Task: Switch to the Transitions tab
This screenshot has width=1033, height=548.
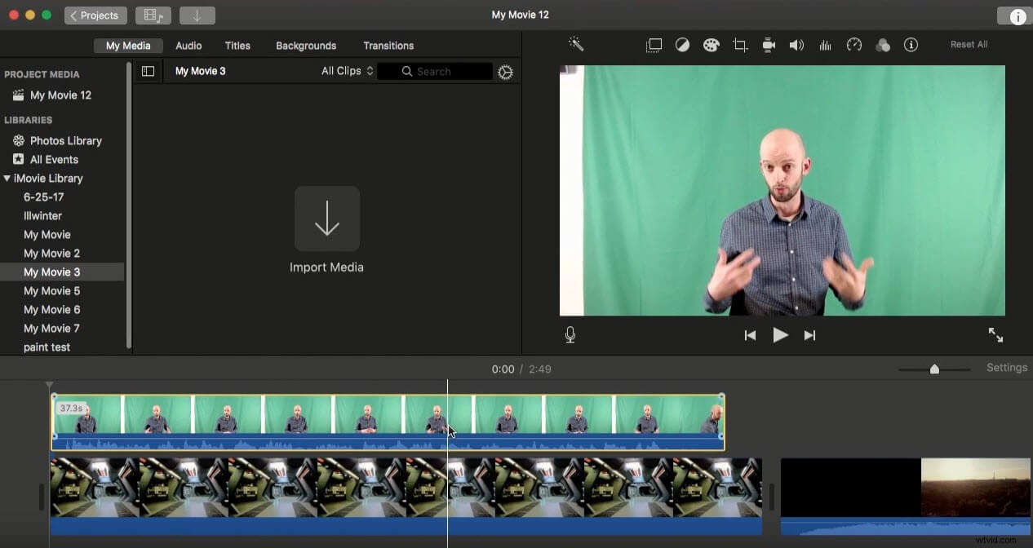Action: [388, 46]
